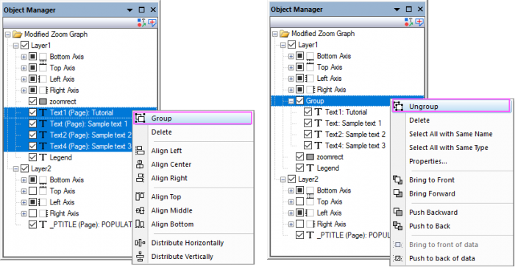Uncheck Legend checkbox in left panel

(x=32, y=157)
